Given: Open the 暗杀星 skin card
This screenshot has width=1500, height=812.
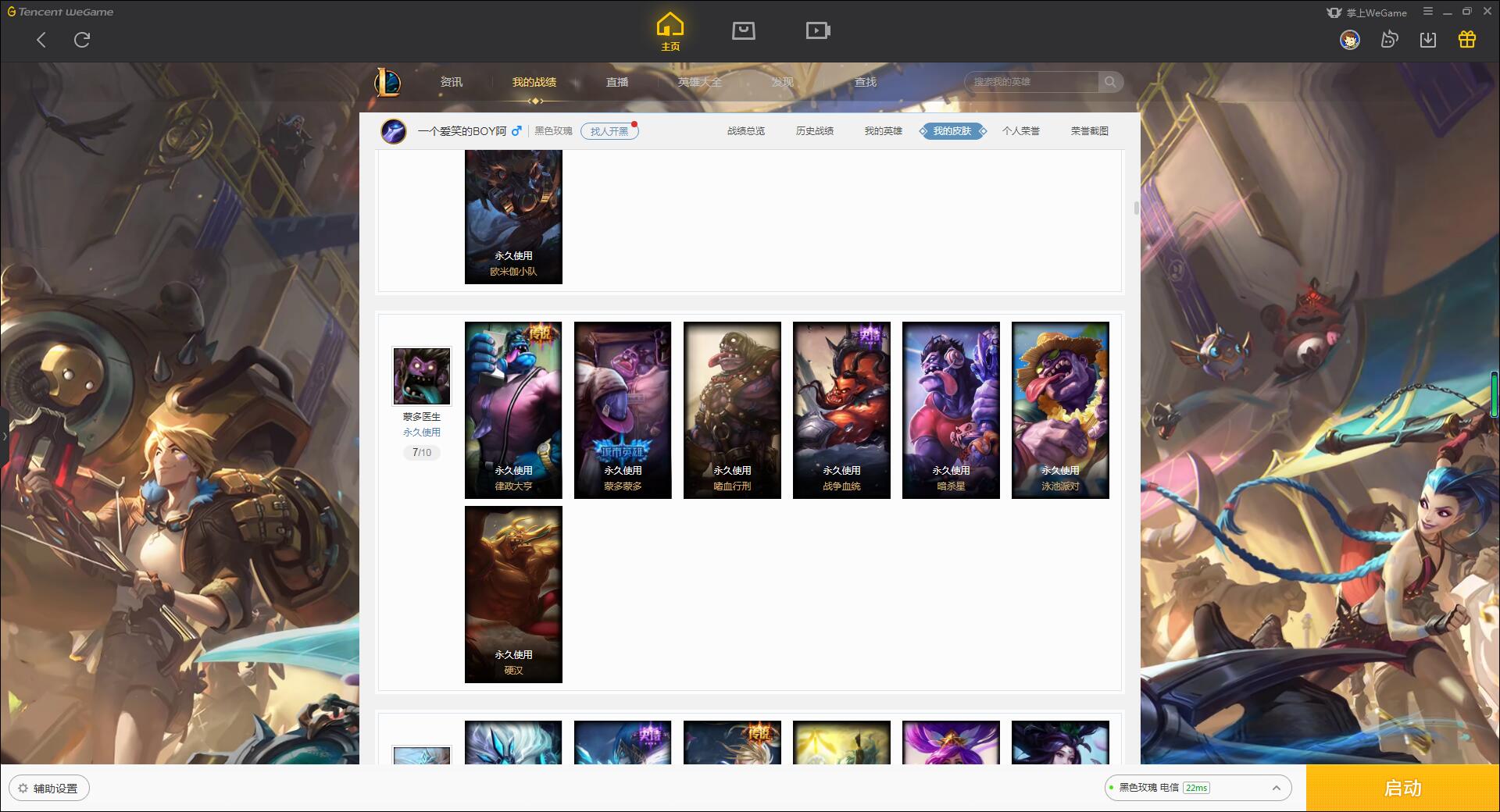Looking at the screenshot, I should point(951,410).
